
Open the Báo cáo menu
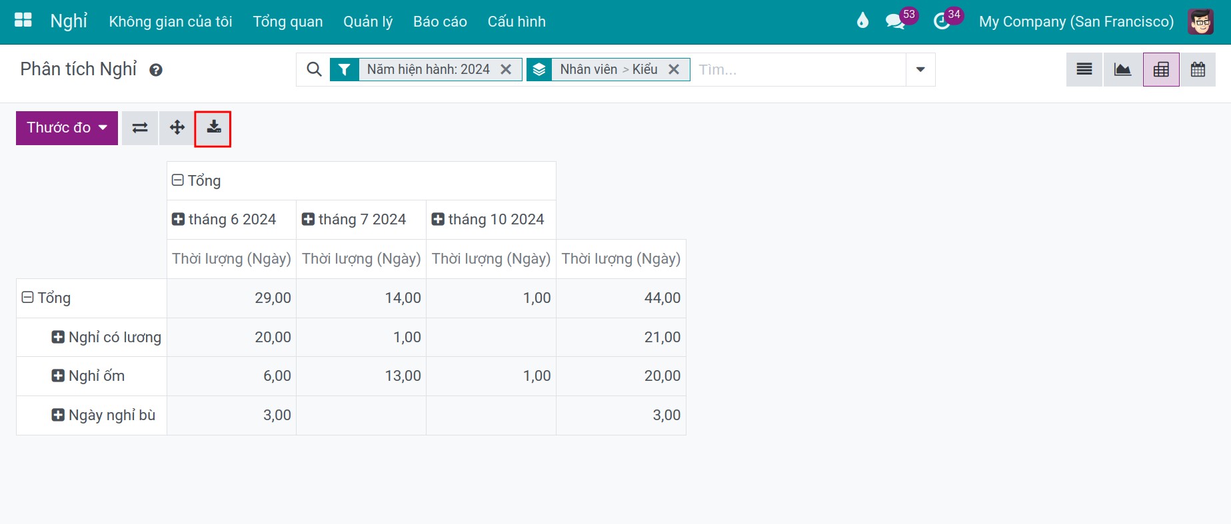tap(440, 21)
